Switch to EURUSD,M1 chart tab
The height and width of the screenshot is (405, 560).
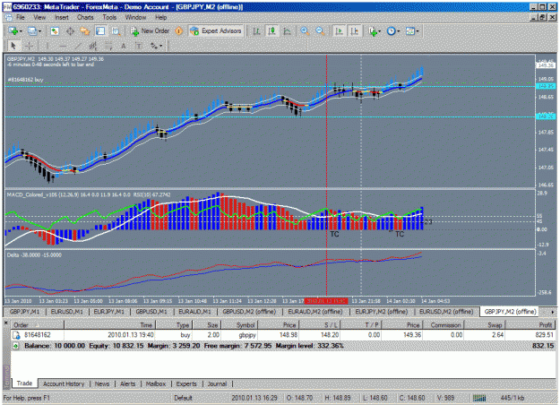67,312
